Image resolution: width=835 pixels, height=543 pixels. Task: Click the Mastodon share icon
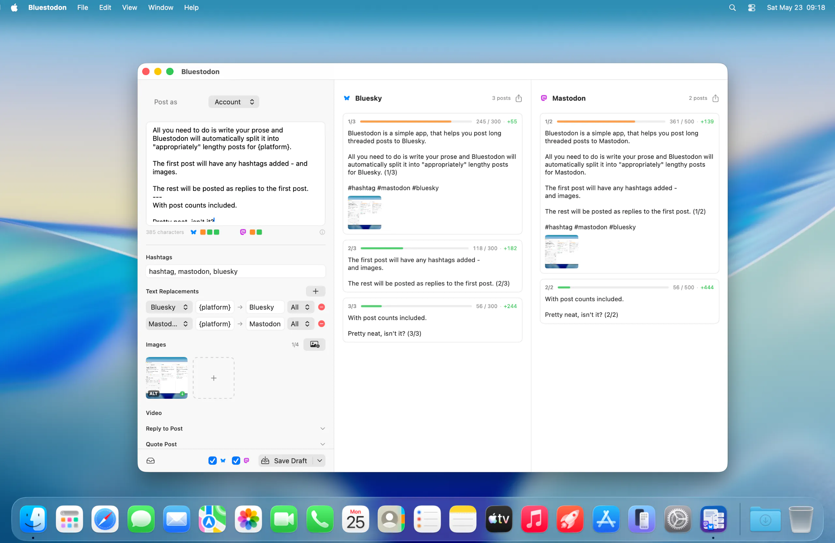tap(715, 98)
